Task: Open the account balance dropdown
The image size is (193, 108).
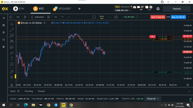Action: pos(123,10)
